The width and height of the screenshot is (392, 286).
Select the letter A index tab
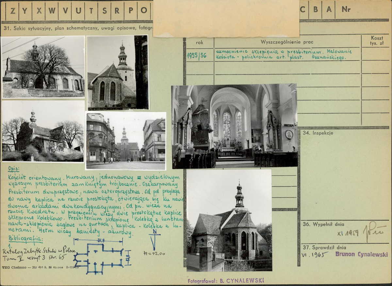(x=329, y=9)
